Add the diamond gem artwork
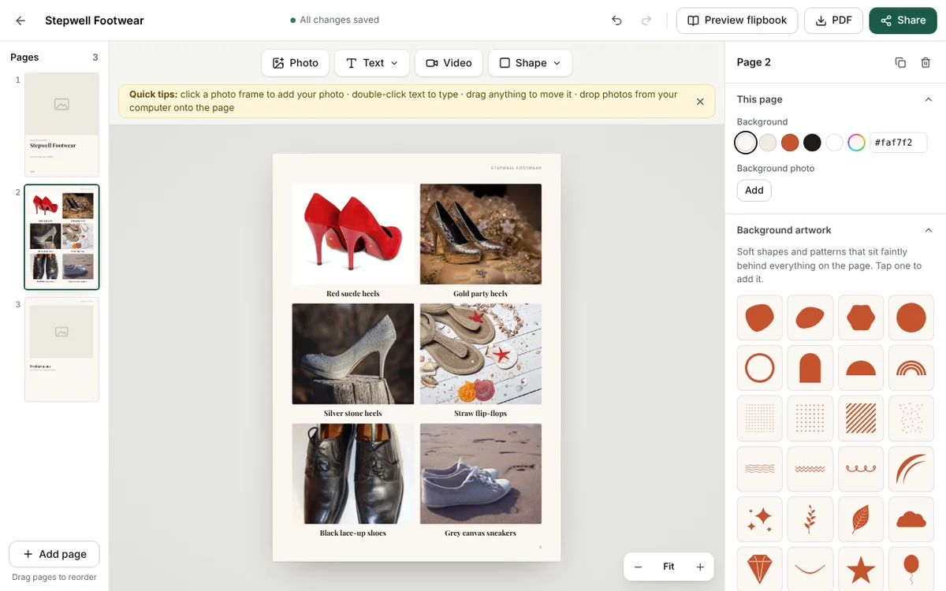 tap(760, 568)
